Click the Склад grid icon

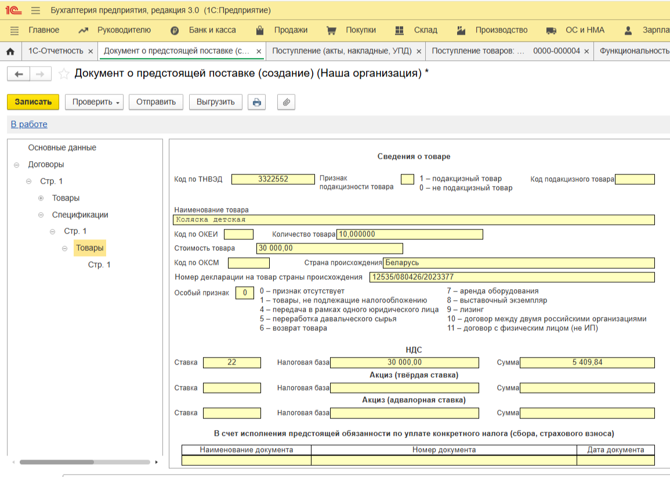400,30
